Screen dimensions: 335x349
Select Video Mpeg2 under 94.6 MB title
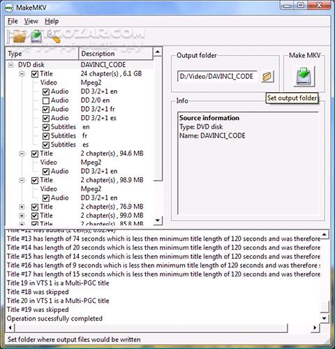tap(91, 163)
